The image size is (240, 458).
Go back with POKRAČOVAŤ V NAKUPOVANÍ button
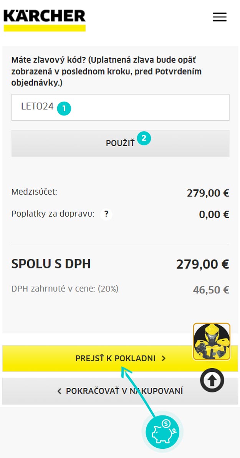point(120,391)
